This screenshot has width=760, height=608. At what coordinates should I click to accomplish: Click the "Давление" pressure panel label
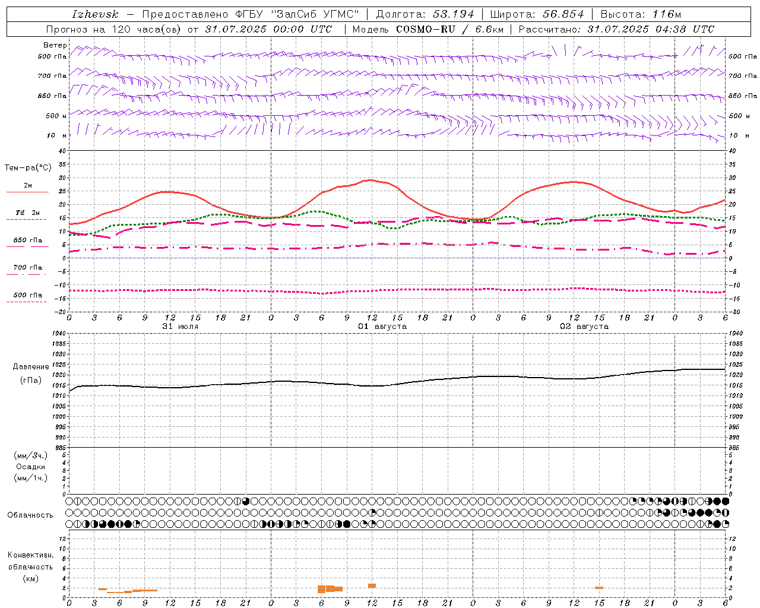pos(31,367)
